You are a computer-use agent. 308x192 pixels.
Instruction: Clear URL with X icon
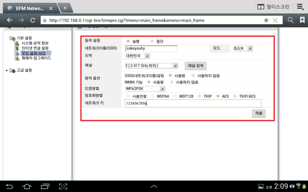(x=275, y=20)
